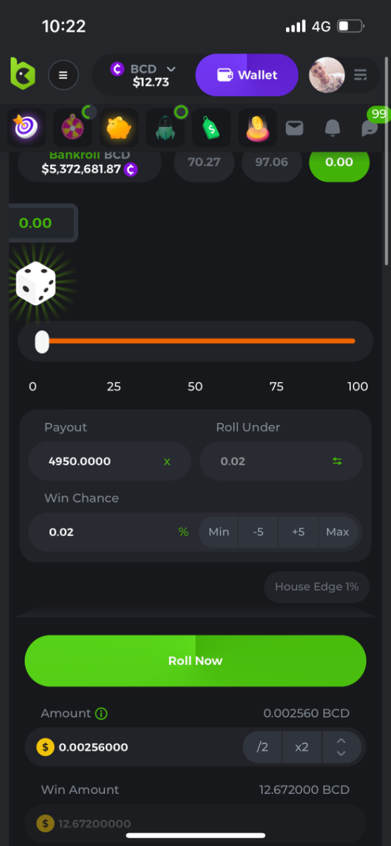This screenshot has width=391, height=846.
Task: Click the Max win chance button
Action: point(337,532)
